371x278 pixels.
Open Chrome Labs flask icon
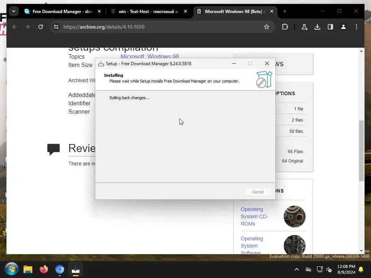(304, 27)
